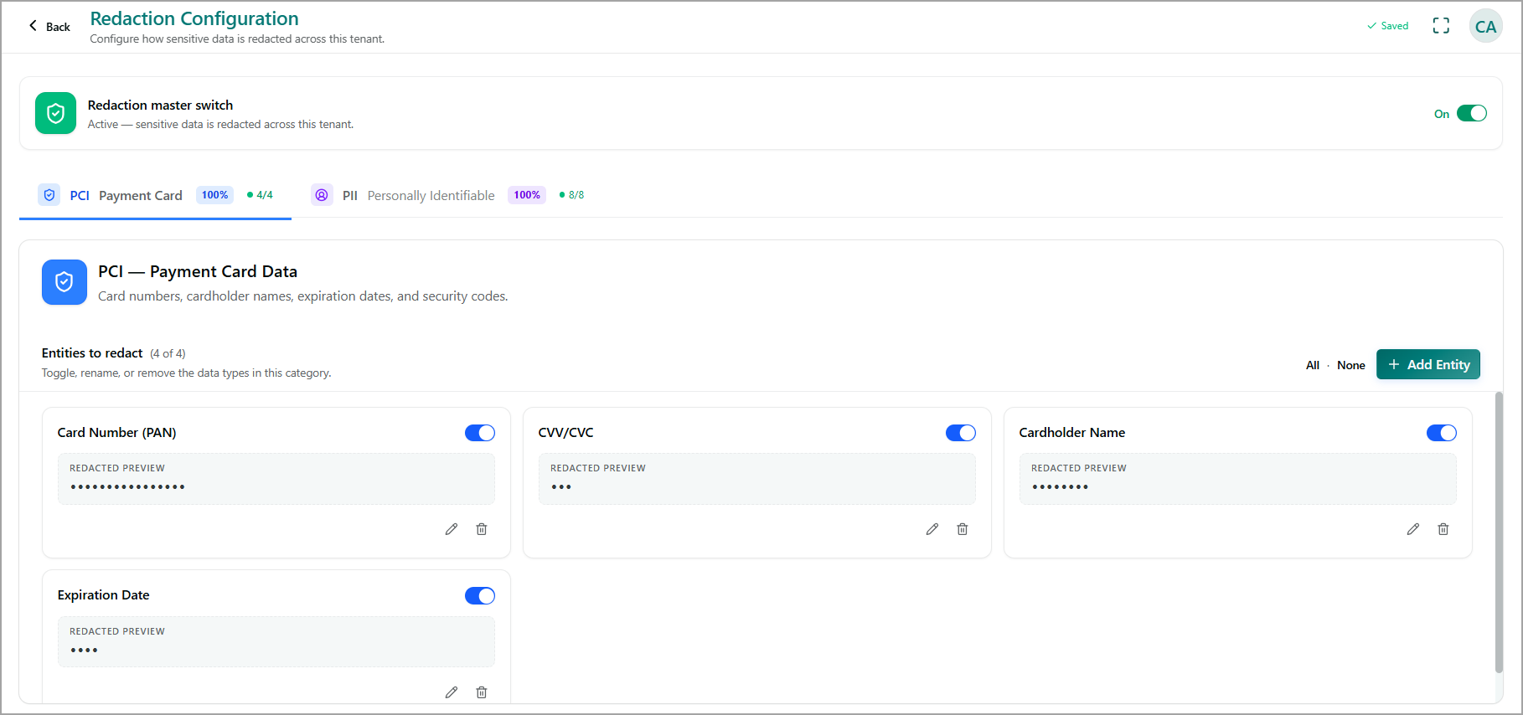
Task: Click the CVV/CVC redacted preview box
Action: point(757,479)
